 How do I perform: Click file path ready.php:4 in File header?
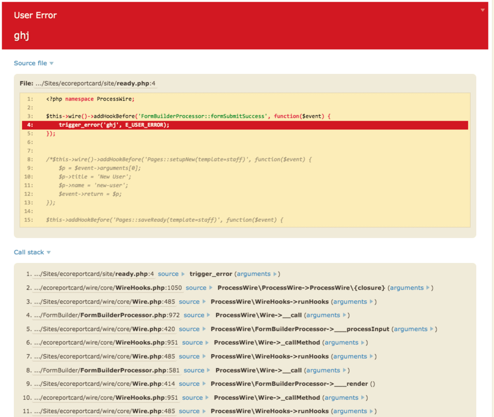click(95, 84)
